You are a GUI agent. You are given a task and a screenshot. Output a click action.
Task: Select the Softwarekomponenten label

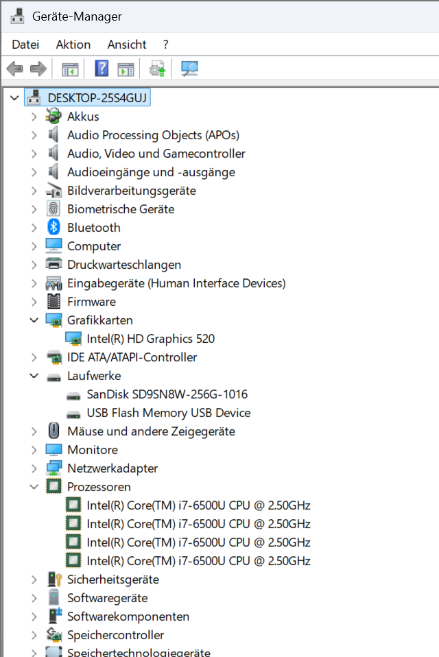click(128, 617)
